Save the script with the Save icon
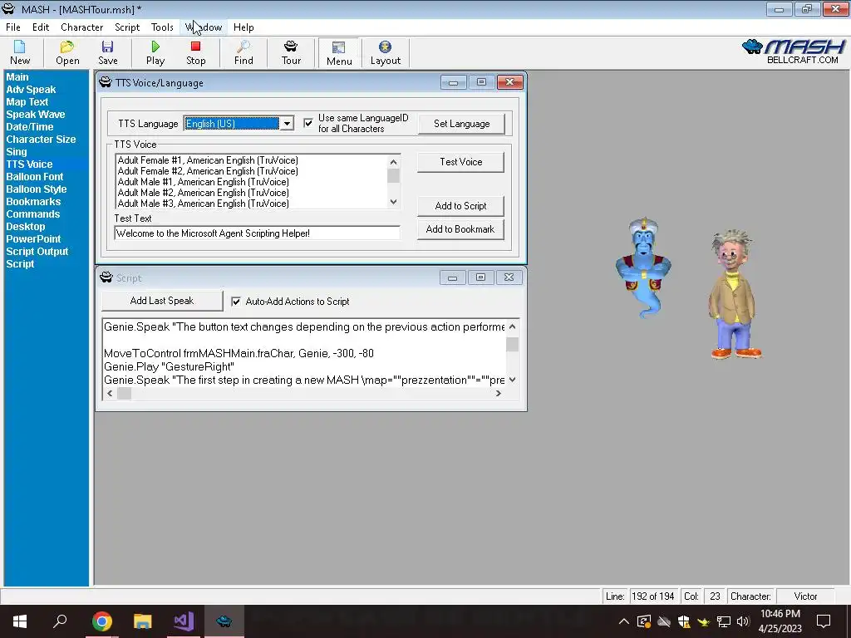851x638 pixels. [x=107, y=52]
